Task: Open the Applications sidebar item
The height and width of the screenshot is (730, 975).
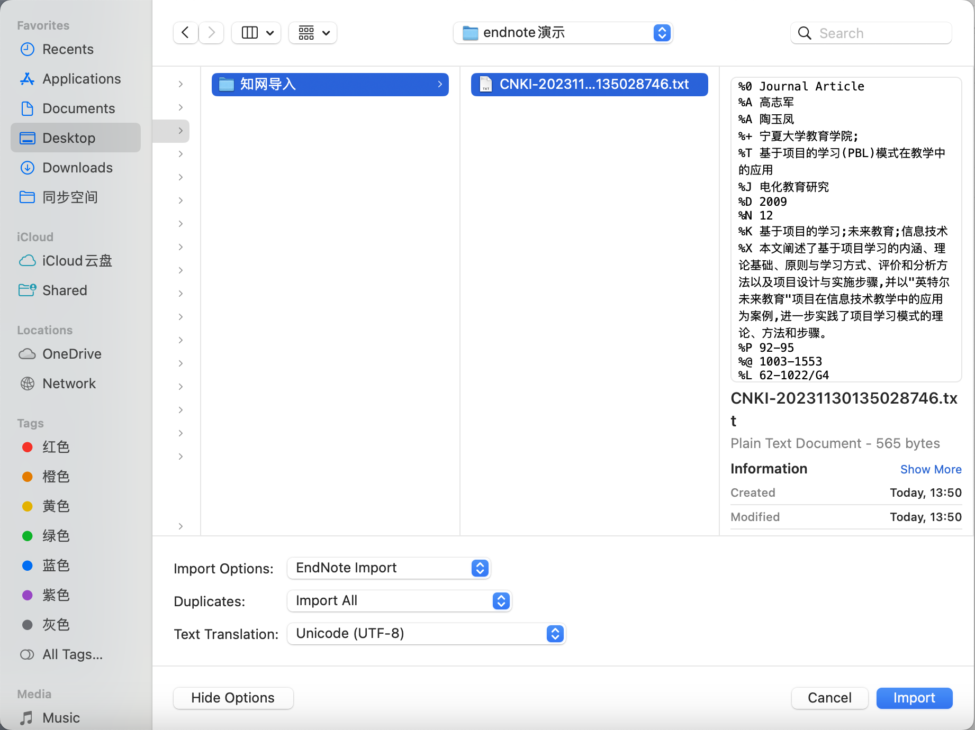Action: pyautogui.click(x=81, y=78)
